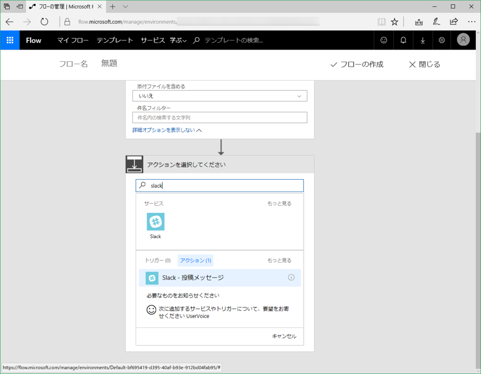Click the smiley icon beside UserVoice text

pos(151,310)
